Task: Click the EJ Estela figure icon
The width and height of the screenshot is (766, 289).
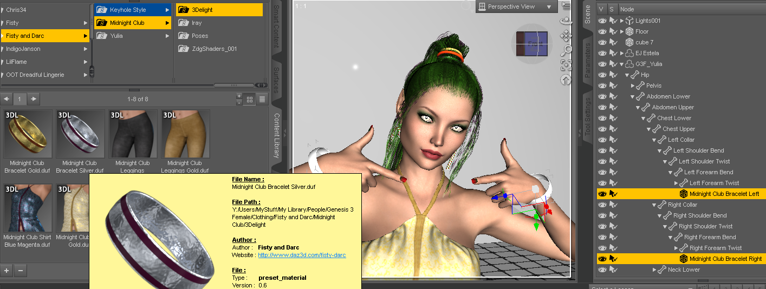Action: point(629,53)
